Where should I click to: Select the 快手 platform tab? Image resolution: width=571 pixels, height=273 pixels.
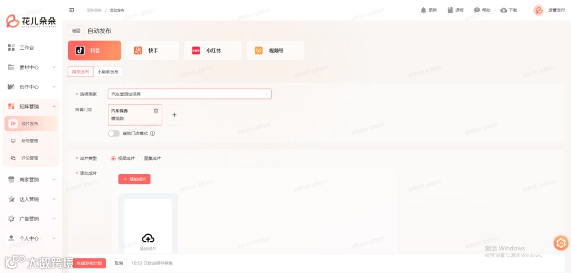click(152, 51)
